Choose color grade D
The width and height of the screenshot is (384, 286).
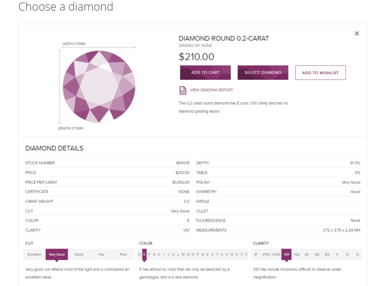pos(141,254)
